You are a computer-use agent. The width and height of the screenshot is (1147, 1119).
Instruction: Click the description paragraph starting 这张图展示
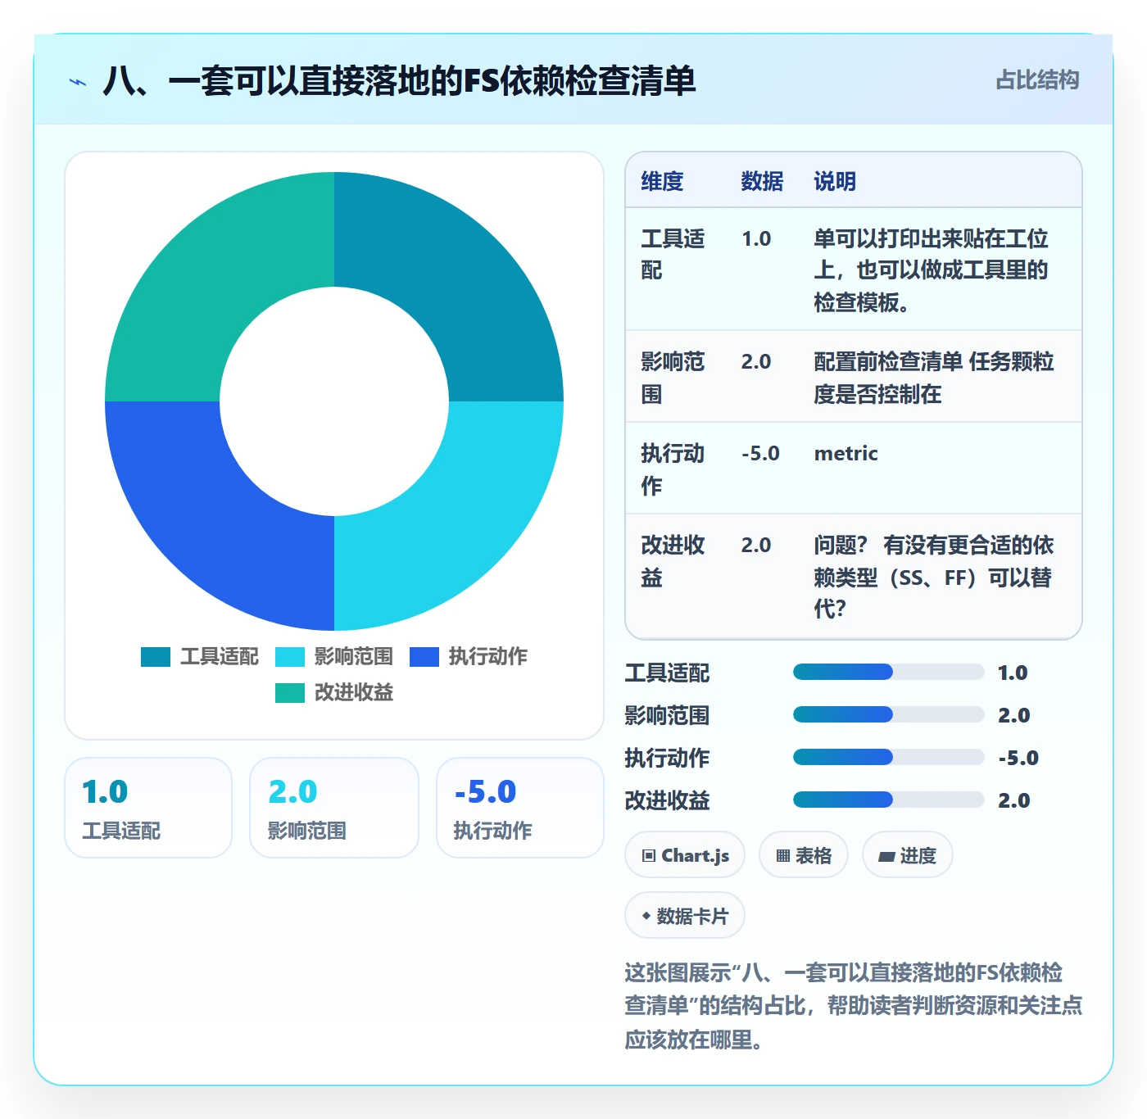click(853, 1006)
